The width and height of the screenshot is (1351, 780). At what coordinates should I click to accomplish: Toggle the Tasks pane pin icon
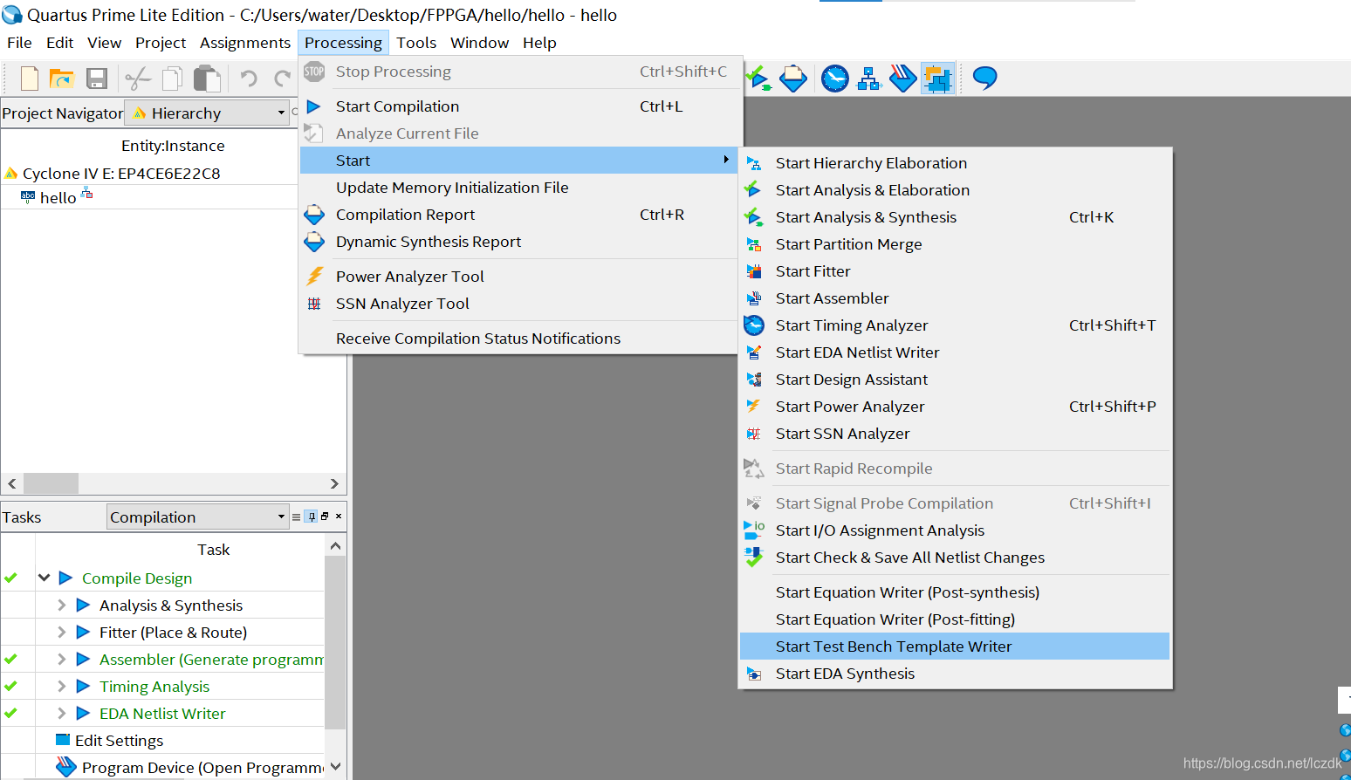(x=311, y=517)
